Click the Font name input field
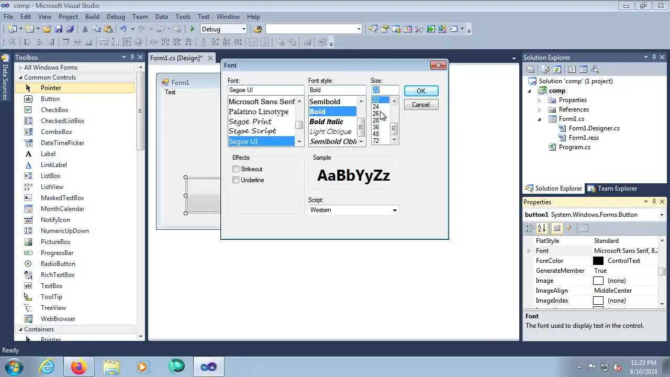670x377 pixels. pos(266,90)
